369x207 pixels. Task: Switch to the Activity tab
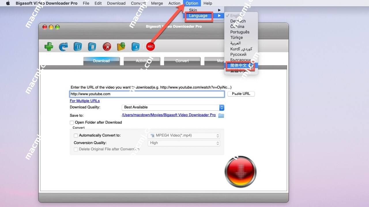[x=142, y=61]
